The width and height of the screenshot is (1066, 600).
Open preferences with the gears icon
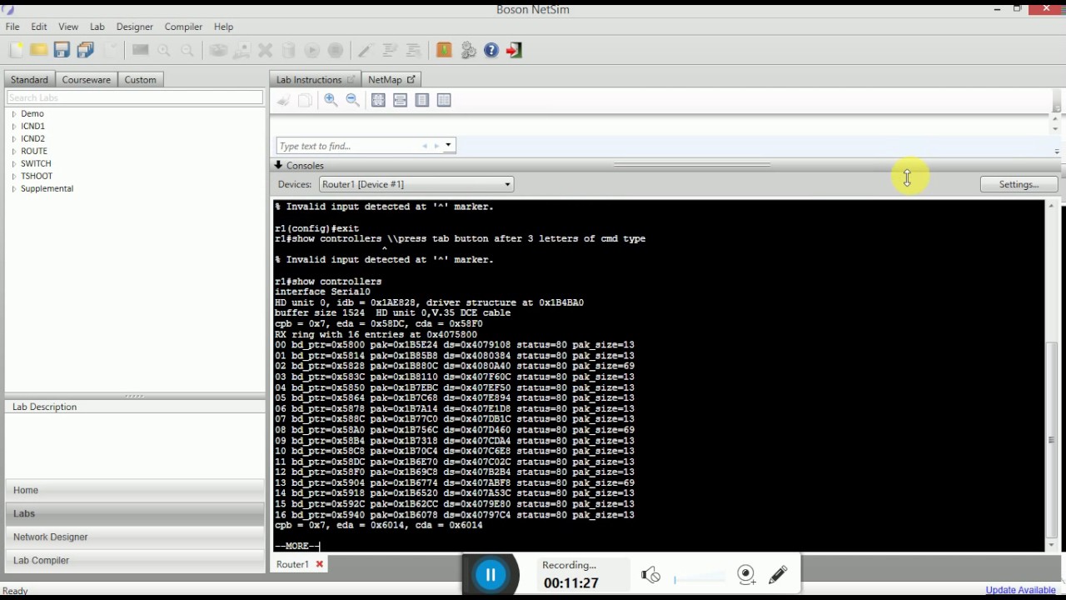pos(468,50)
